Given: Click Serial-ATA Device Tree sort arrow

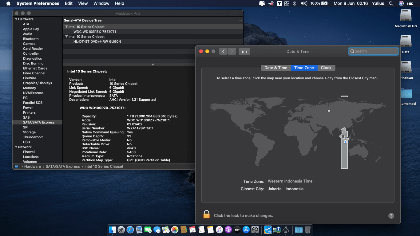Looking at the screenshot, I should tap(240, 20).
